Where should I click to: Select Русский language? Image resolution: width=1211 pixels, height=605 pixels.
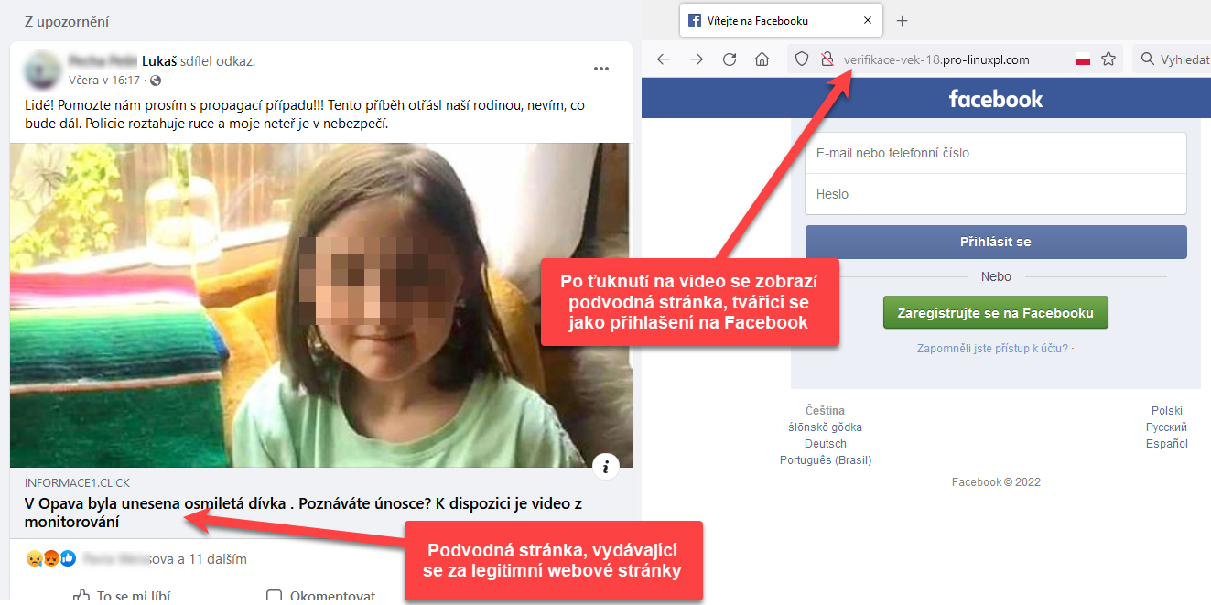(1166, 427)
